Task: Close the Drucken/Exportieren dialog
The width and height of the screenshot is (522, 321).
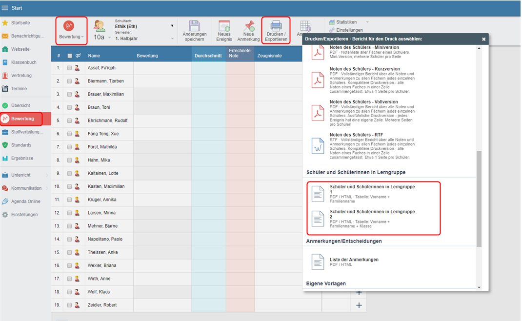Action: 483,39
